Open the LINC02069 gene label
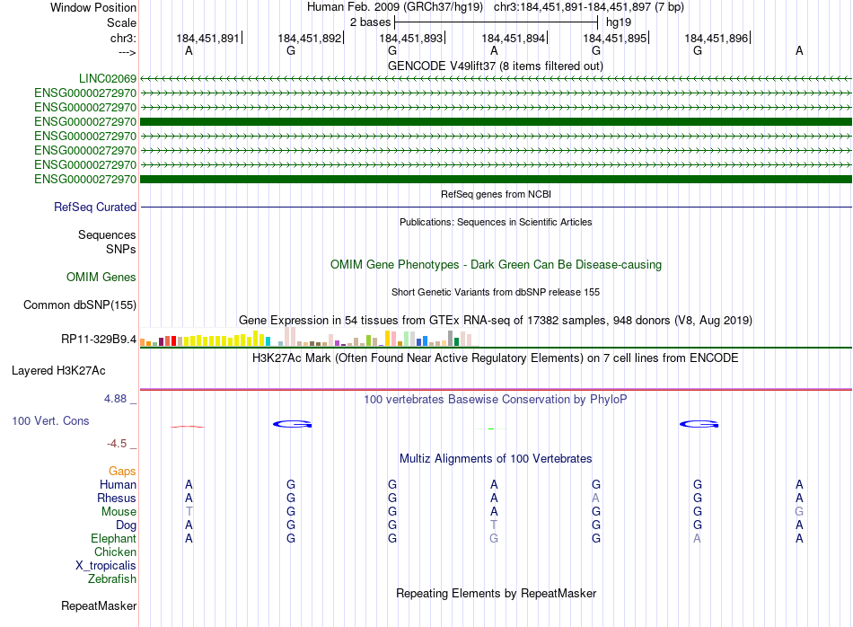This screenshot has width=853, height=627. coord(108,78)
